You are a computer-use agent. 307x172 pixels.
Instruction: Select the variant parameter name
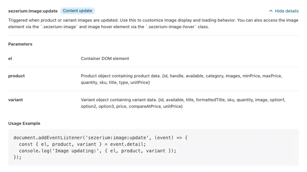15,100
